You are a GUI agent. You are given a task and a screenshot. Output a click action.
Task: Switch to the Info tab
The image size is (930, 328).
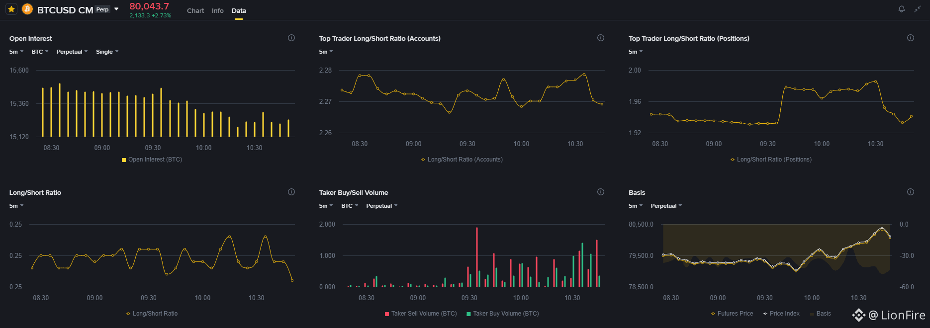pyautogui.click(x=217, y=10)
